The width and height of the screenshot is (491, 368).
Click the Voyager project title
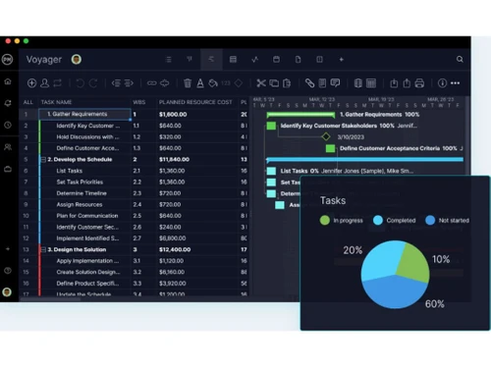[x=44, y=60]
